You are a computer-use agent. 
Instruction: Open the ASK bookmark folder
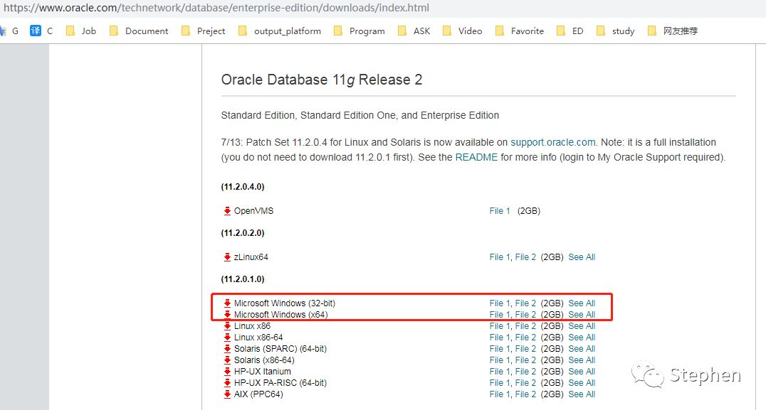click(x=414, y=31)
